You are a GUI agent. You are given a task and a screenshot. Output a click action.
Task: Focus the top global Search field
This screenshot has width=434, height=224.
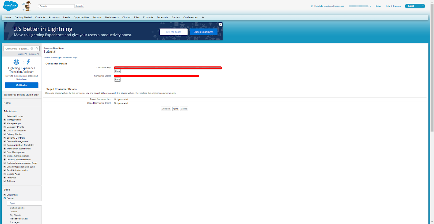tap(56, 6)
